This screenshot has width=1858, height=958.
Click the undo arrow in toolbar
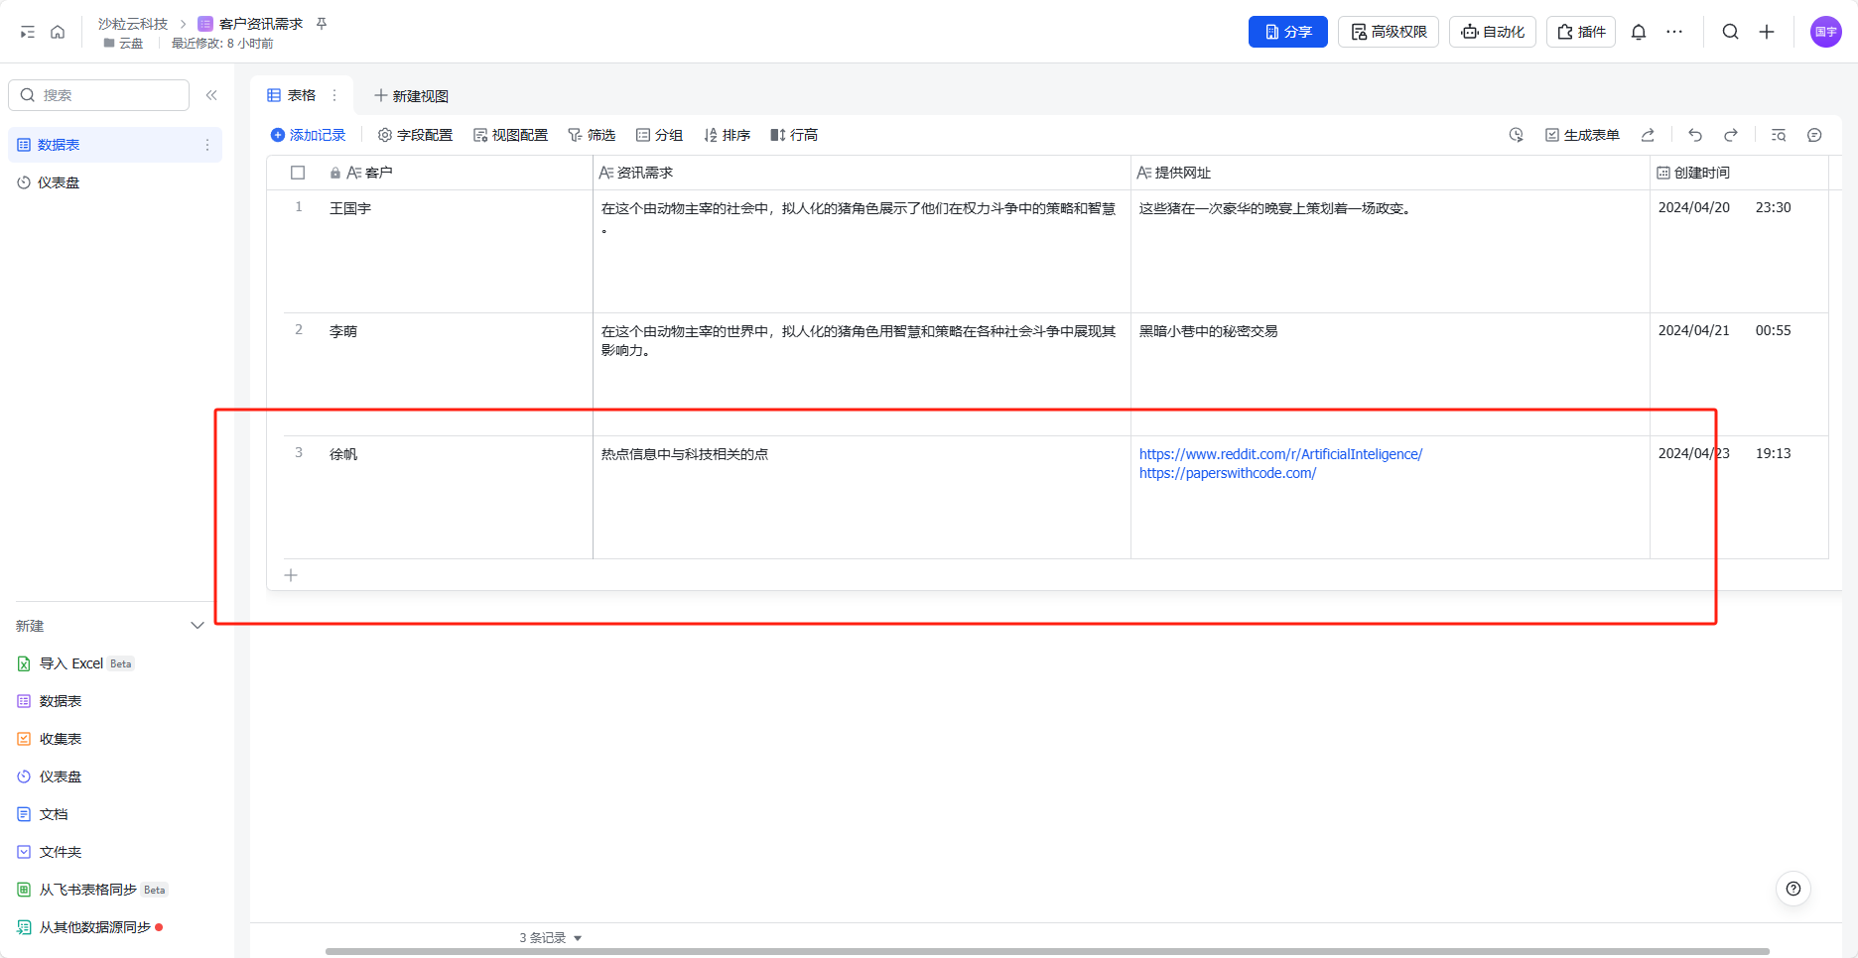[1695, 135]
